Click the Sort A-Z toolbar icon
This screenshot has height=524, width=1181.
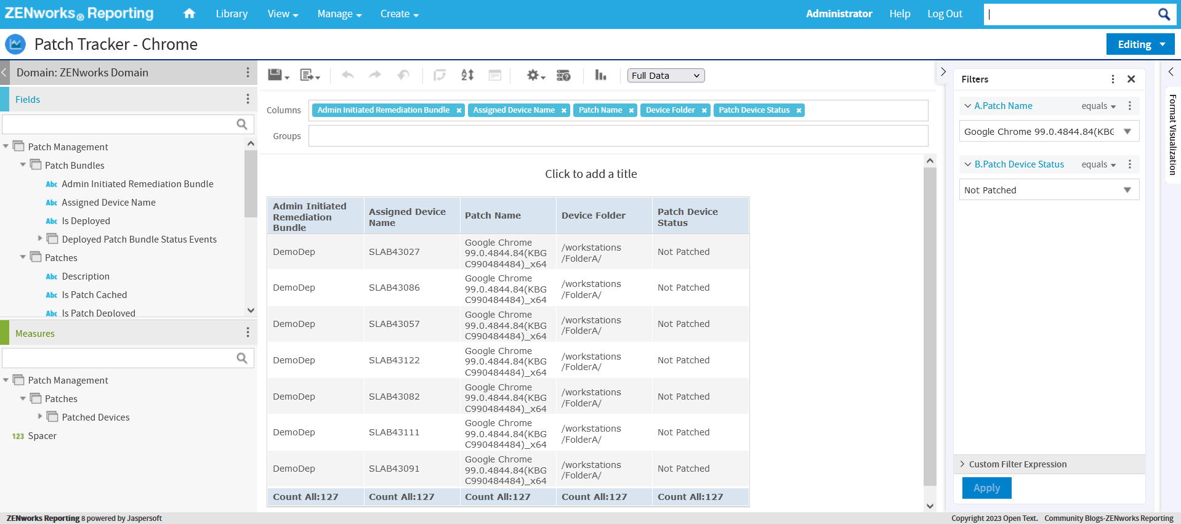pos(467,75)
